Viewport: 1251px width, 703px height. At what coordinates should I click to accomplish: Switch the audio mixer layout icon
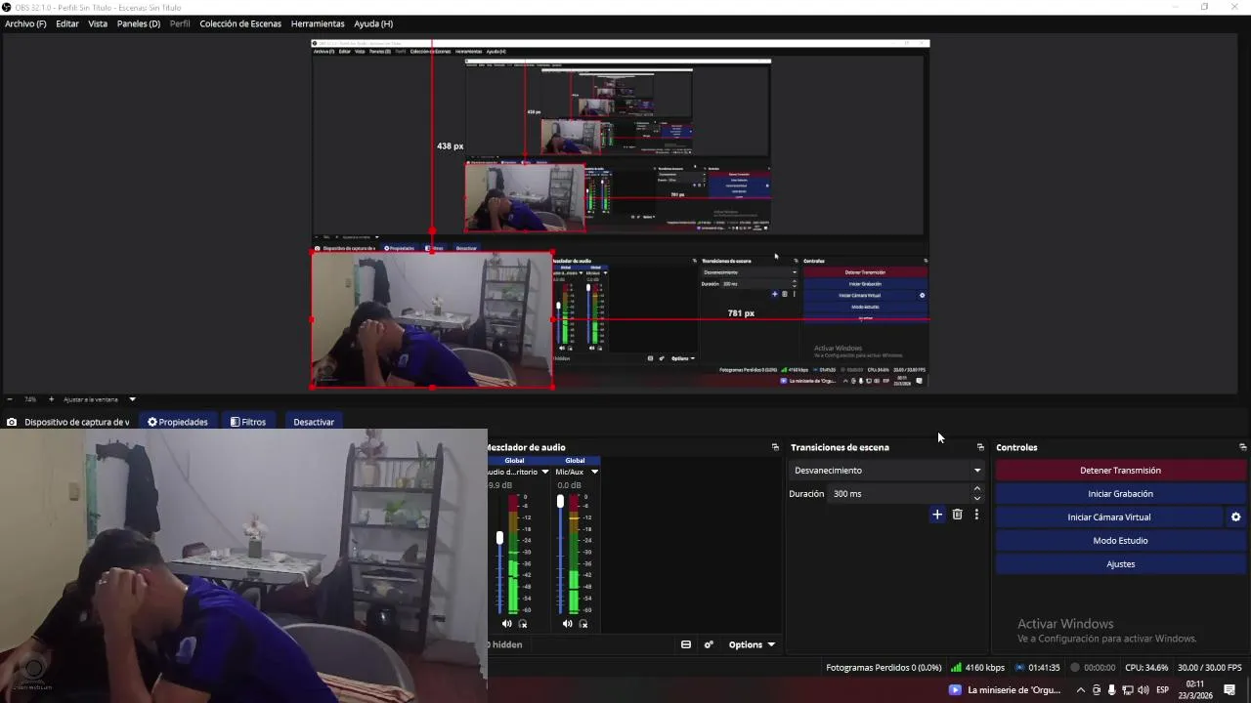686,644
